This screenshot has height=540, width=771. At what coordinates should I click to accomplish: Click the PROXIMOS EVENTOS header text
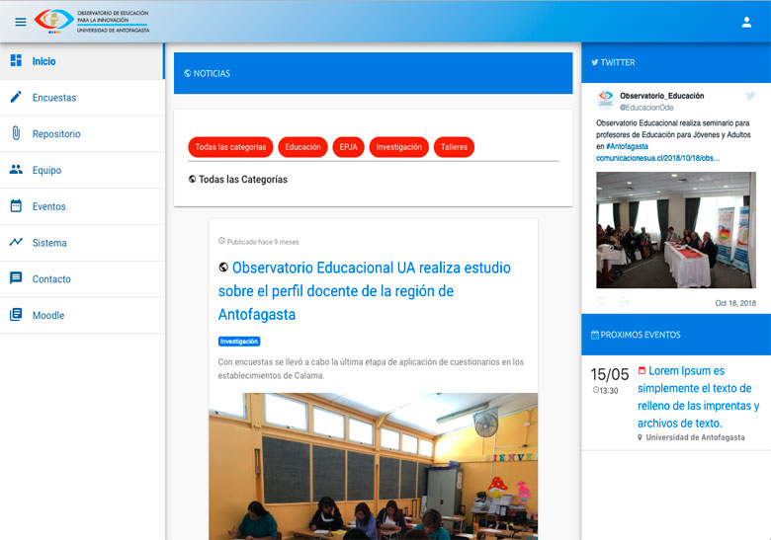click(641, 335)
